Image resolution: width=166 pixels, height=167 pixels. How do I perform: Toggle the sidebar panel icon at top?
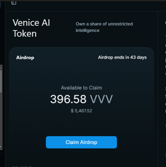click(x=14, y=3)
